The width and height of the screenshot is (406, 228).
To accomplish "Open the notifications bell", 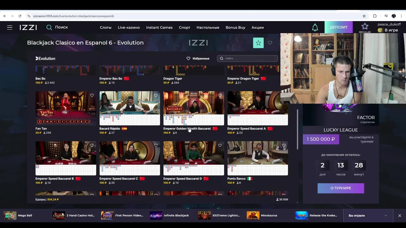I will click(x=315, y=28).
